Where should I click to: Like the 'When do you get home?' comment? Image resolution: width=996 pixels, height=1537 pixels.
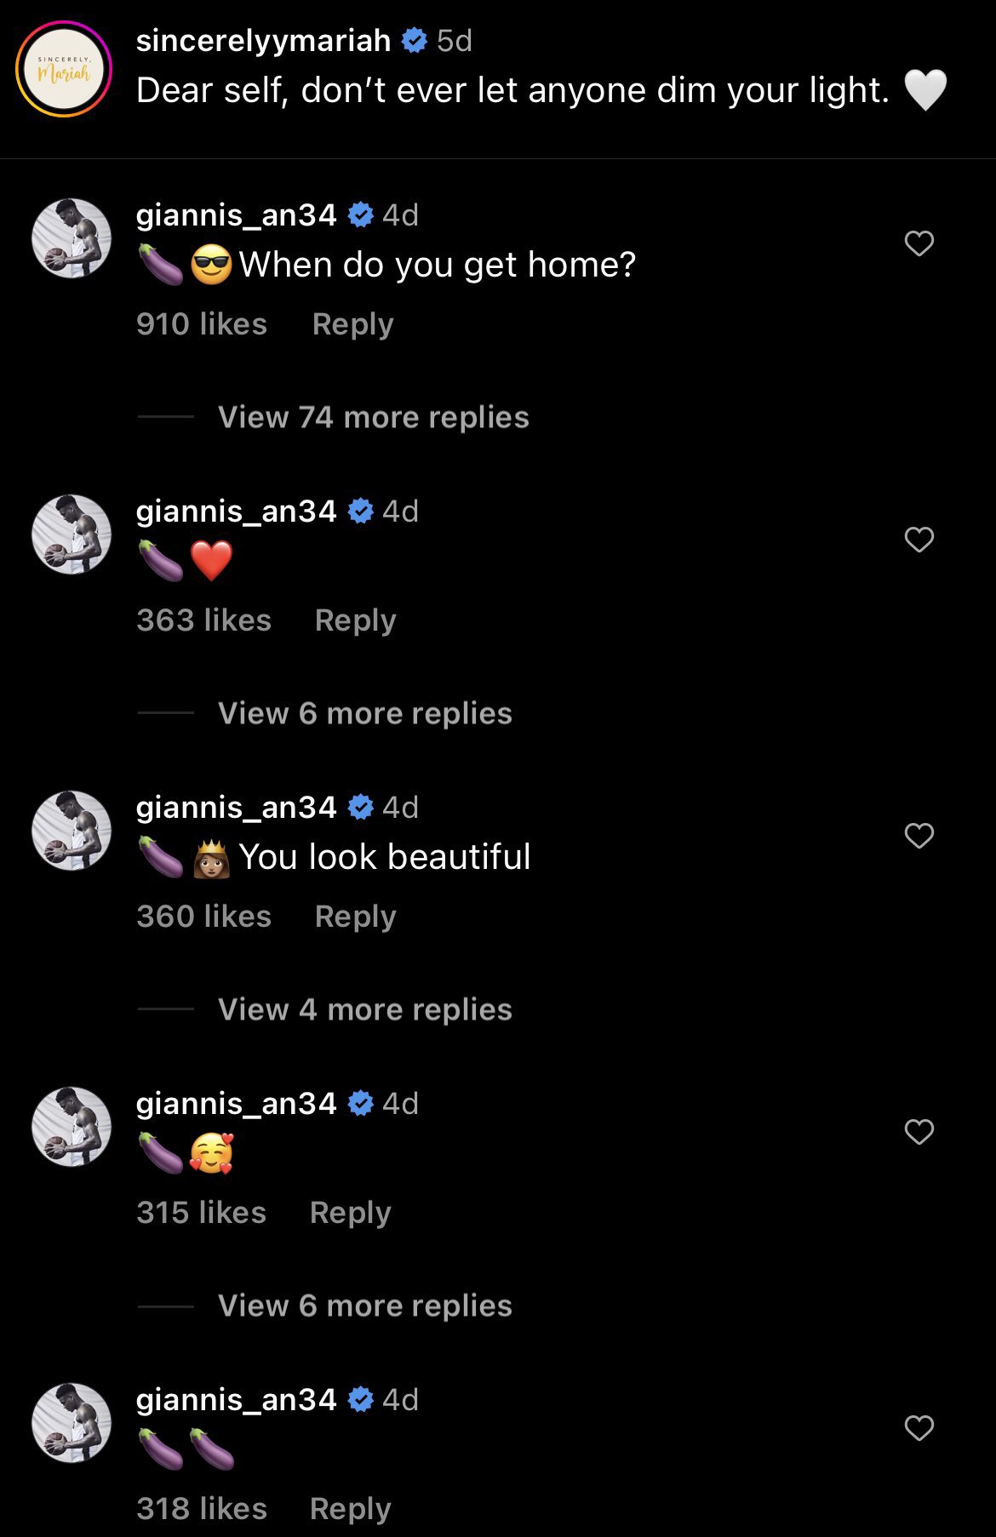tap(919, 243)
